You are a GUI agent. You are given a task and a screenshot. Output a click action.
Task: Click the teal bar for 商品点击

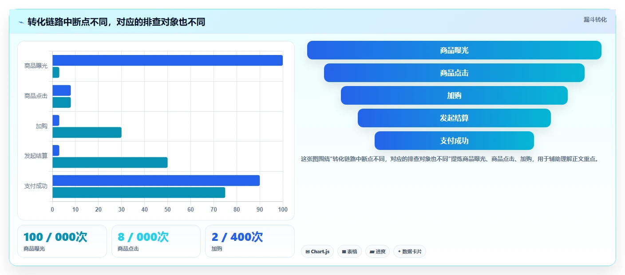(x=62, y=102)
